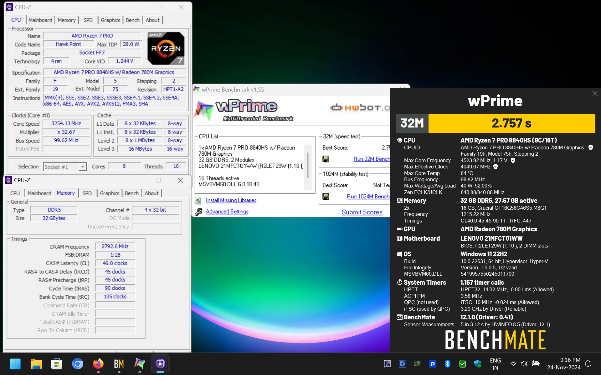Open Bench tab in lower CPU-Z
Image resolution: width=601 pixels, height=375 pixels.
(132, 193)
